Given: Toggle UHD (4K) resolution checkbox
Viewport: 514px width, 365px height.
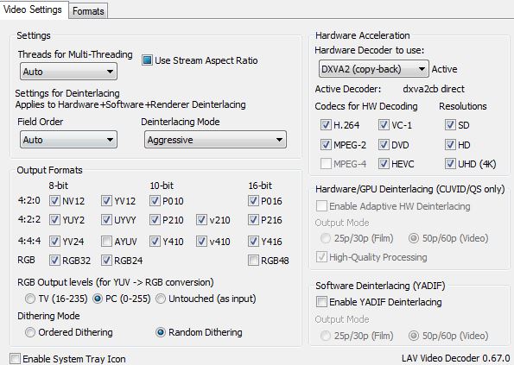Looking at the screenshot, I should (x=450, y=163).
